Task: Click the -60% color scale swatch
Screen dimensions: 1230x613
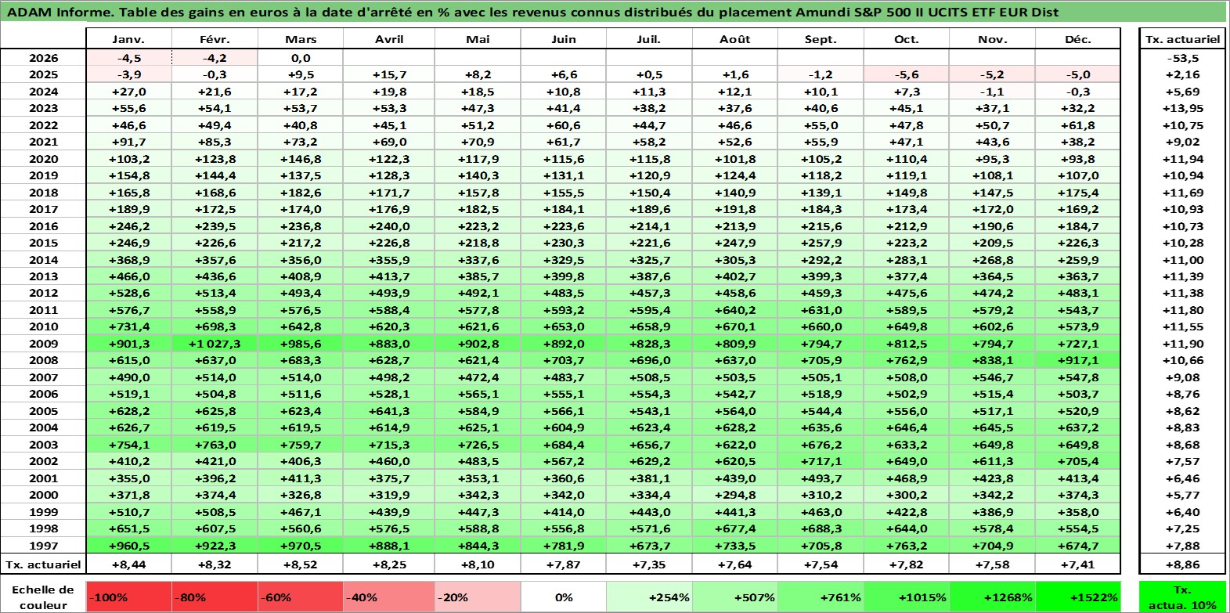Action: click(x=301, y=597)
